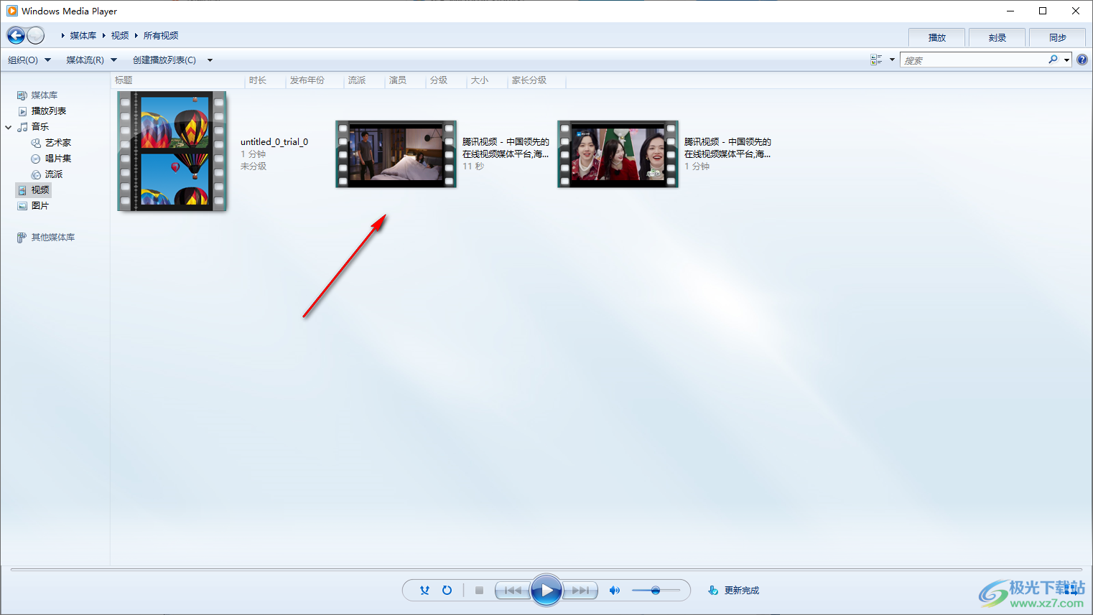This screenshot has height=615, width=1093.
Task: Click the 创建播放列表(C) button
Action: 164,60
